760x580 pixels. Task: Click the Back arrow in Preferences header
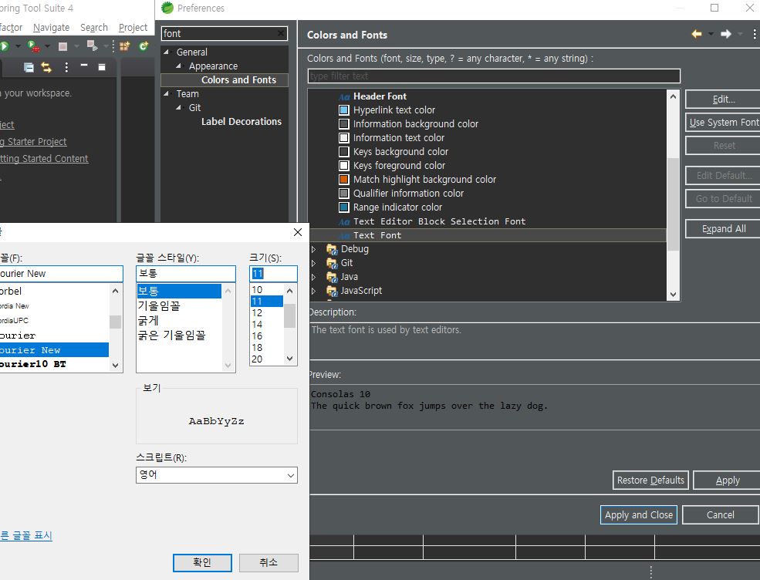pyautogui.click(x=697, y=35)
